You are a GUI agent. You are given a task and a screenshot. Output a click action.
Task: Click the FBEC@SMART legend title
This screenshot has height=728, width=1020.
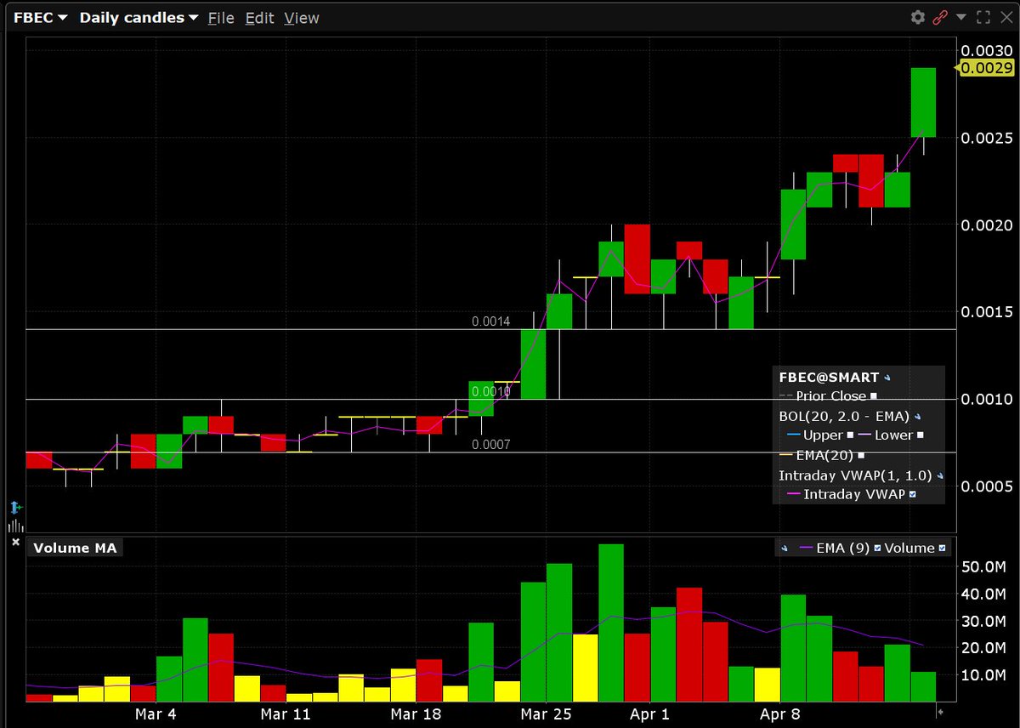[x=829, y=377]
